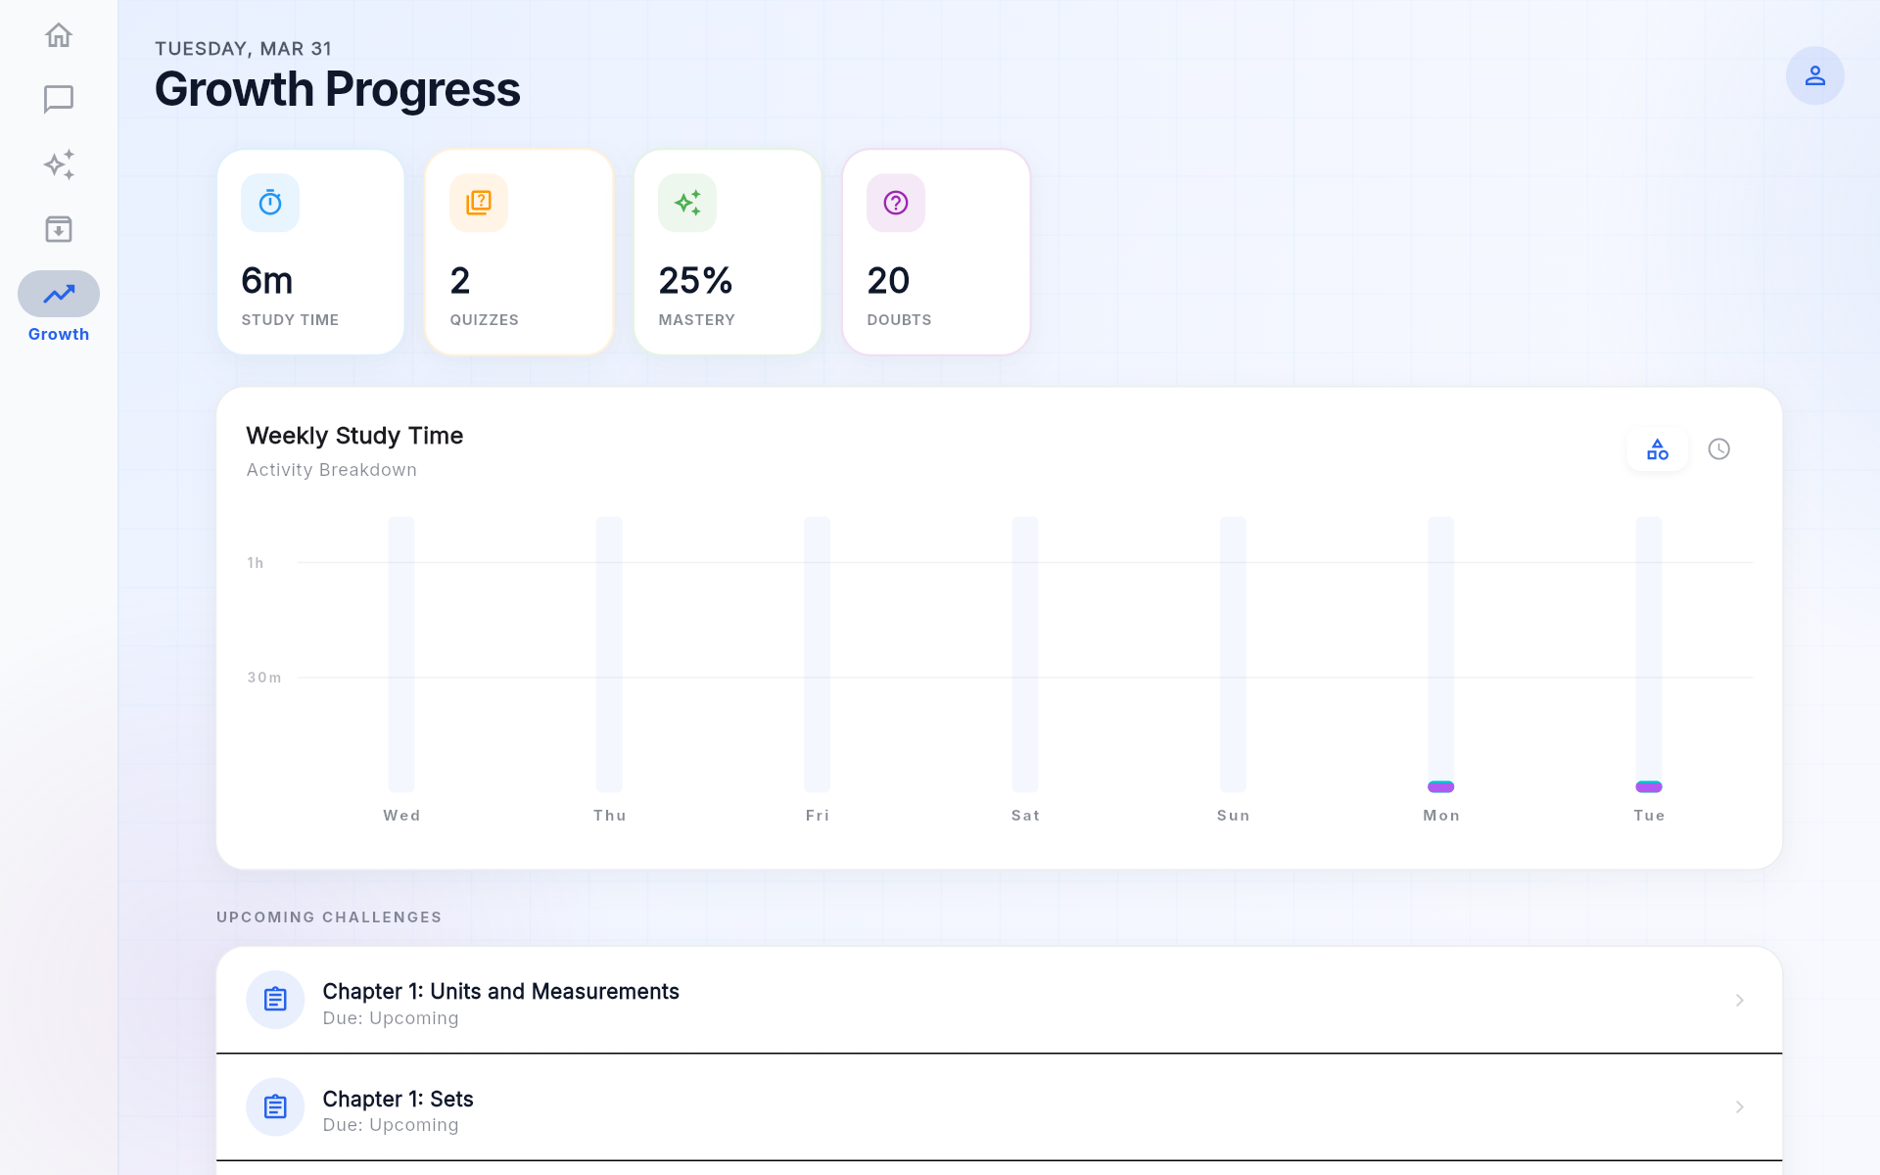This screenshot has height=1175, width=1880.
Task: Expand details with the Units and Measurements clipboard icon
Action: pyautogui.click(x=275, y=1000)
